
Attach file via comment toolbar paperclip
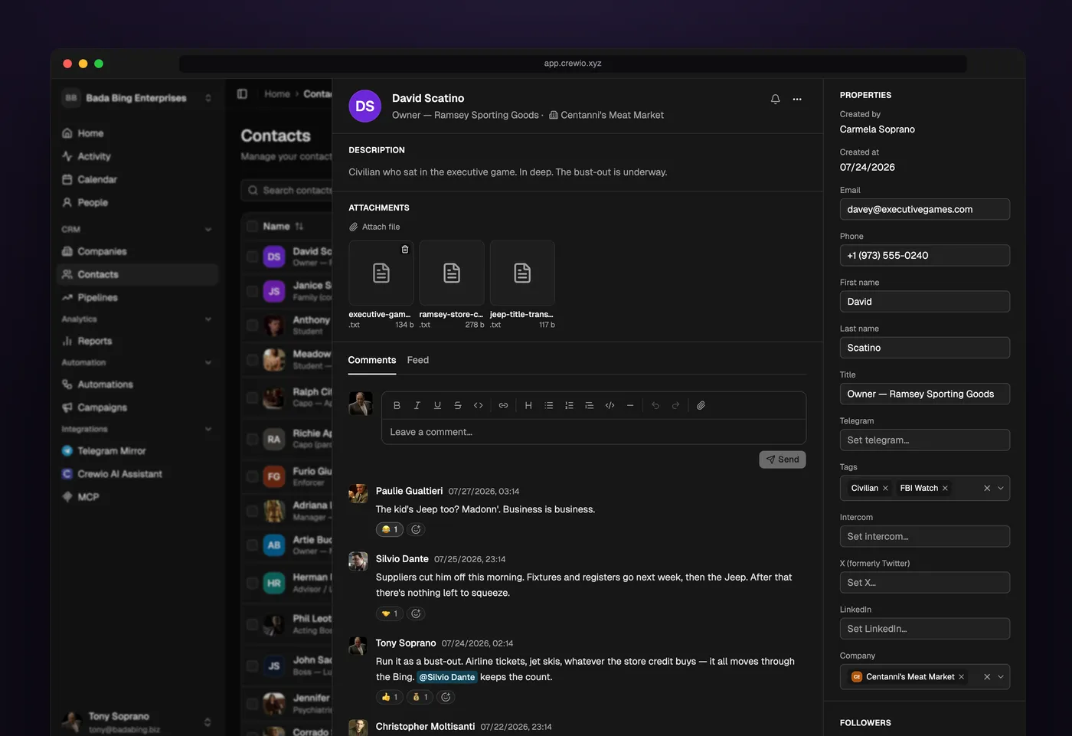coord(701,406)
